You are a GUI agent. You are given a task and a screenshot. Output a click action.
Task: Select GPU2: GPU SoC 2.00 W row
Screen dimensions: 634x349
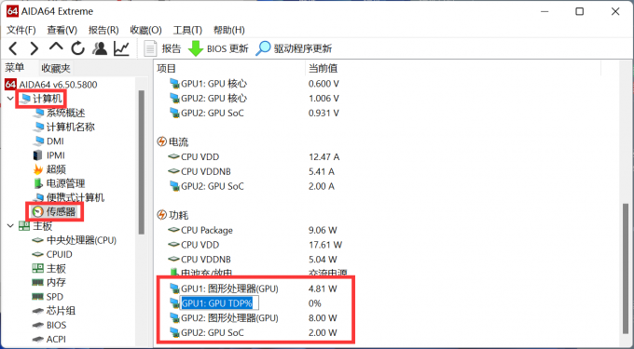tap(253, 333)
